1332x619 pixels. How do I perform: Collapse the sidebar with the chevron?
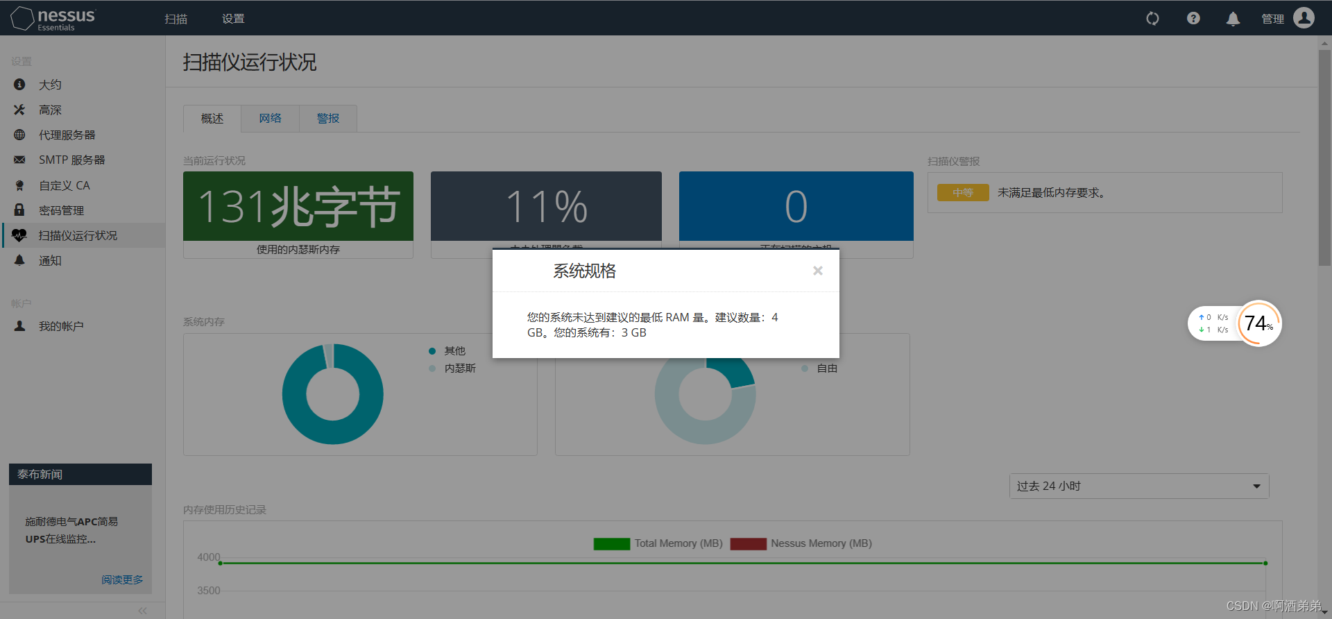pos(142,611)
